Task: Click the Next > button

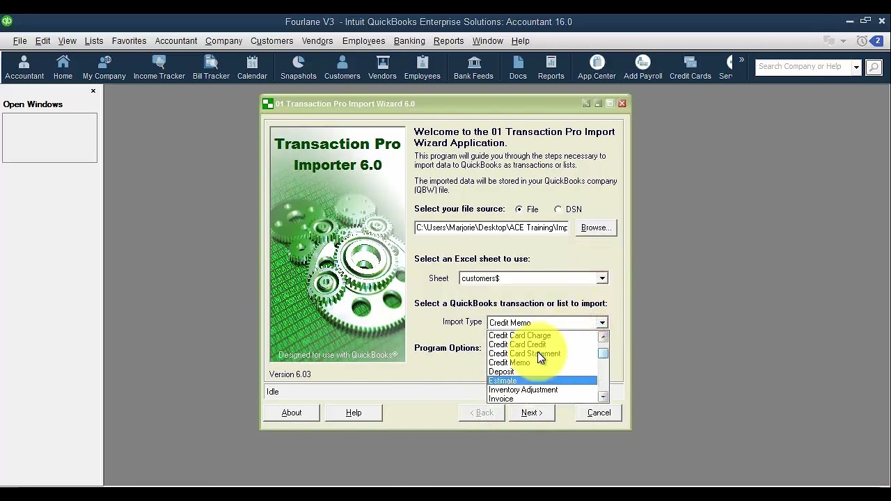Action: pyautogui.click(x=532, y=413)
